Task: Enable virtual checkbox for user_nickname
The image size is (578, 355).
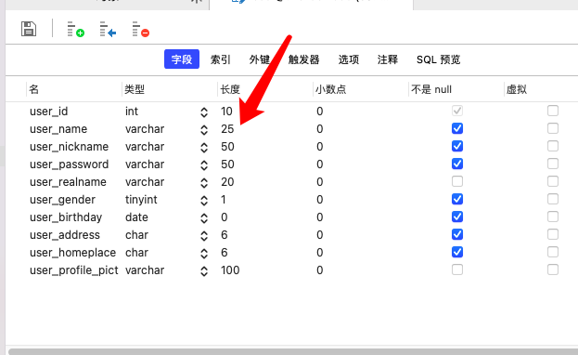Action: [x=553, y=146]
